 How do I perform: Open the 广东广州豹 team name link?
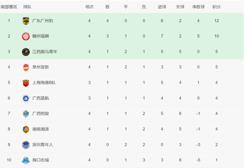click(42, 21)
